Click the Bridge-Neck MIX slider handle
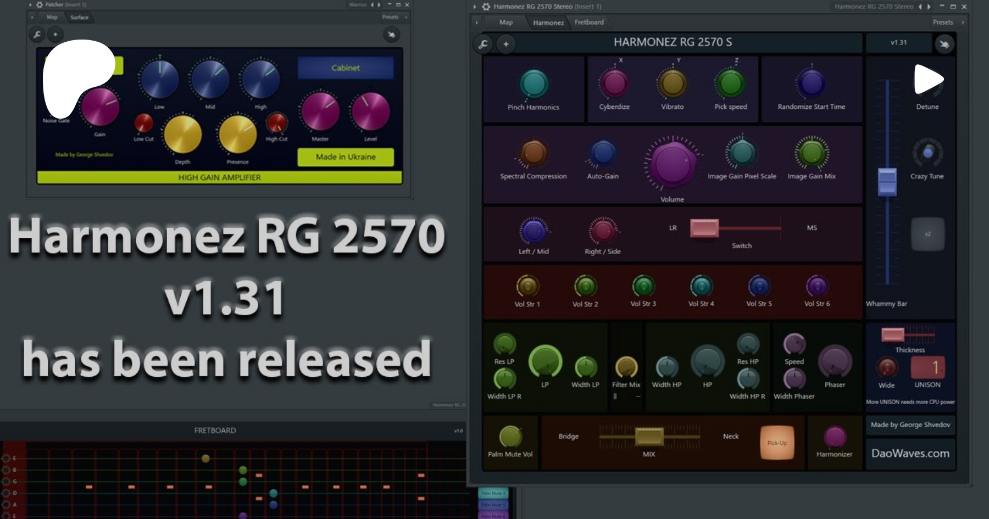The image size is (989, 519). 649,437
